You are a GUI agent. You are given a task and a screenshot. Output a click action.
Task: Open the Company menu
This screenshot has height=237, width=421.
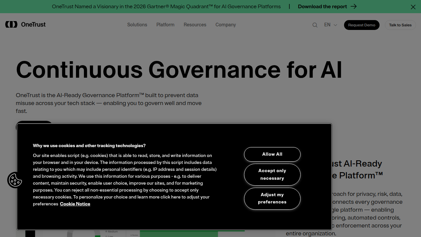[226, 25]
